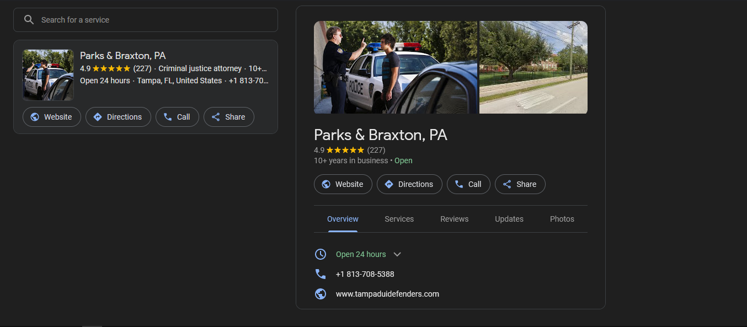Image resolution: width=747 pixels, height=327 pixels.
Task: Switch to the Overview tab
Action: click(x=343, y=219)
